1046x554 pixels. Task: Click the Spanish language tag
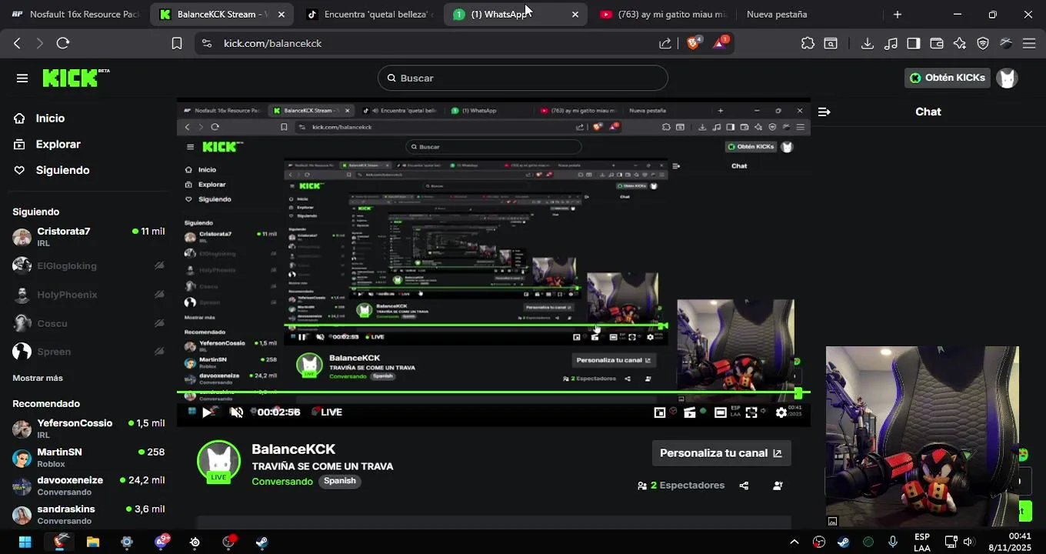tap(340, 481)
